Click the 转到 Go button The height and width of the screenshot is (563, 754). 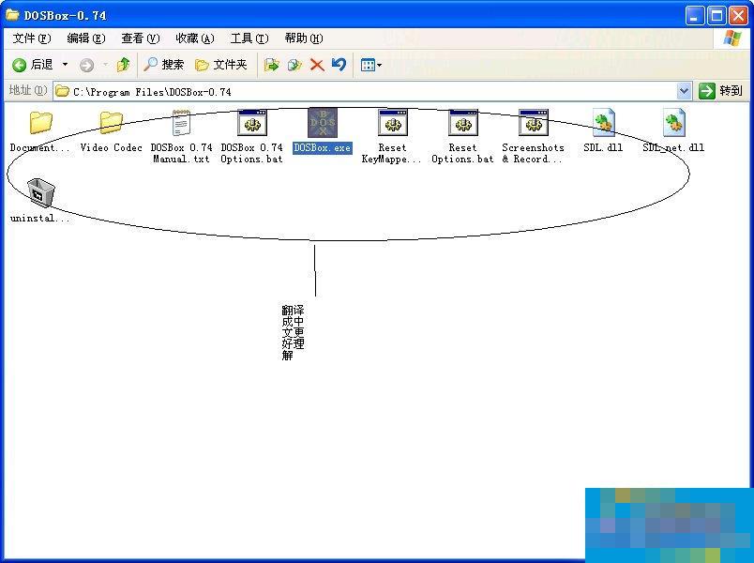pos(721,91)
